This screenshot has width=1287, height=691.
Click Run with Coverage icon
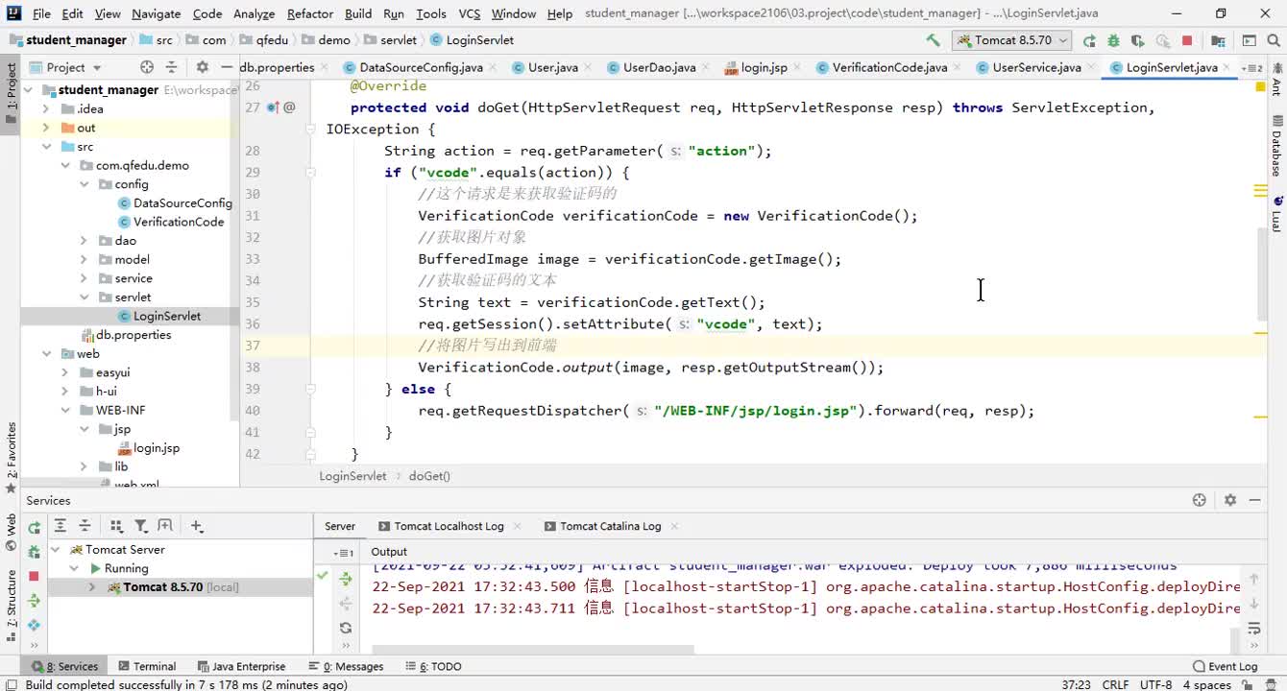[1138, 40]
